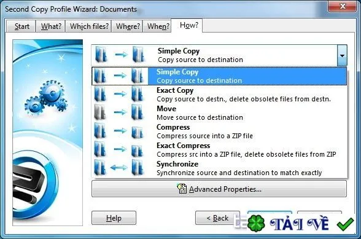Open the Start tab
The height and width of the screenshot is (239, 361).
(x=21, y=26)
